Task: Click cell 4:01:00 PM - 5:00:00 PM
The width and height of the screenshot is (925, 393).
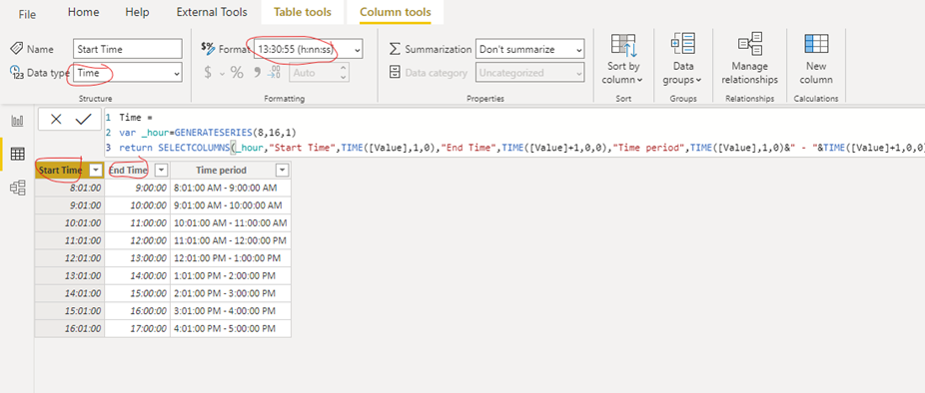Action: pos(231,329)
